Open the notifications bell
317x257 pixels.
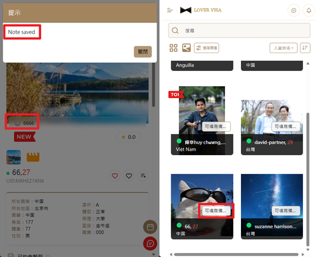tap(309, 10)
